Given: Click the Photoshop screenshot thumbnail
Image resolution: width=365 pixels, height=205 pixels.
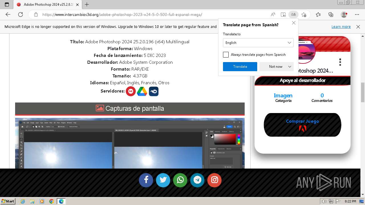Looking at the screenshot, I should coord(130,143).
